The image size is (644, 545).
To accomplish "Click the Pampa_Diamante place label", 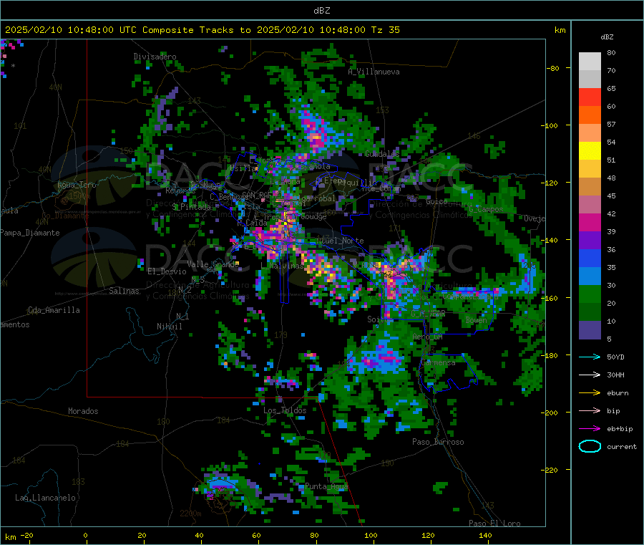I will tap(30, 233).
